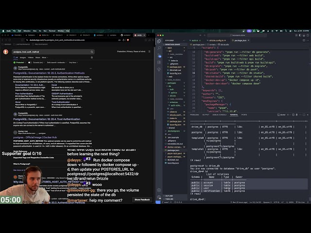The height and width of the screenshot is (233, 311).
Task: Open the Protected dropdown in DuckDuckGo
Action: (x=19, y=63)
